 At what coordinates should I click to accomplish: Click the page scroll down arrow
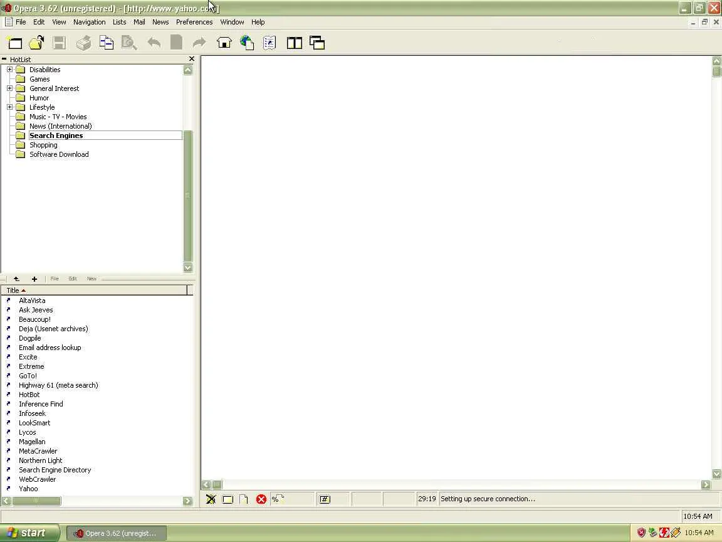(716, 474)
